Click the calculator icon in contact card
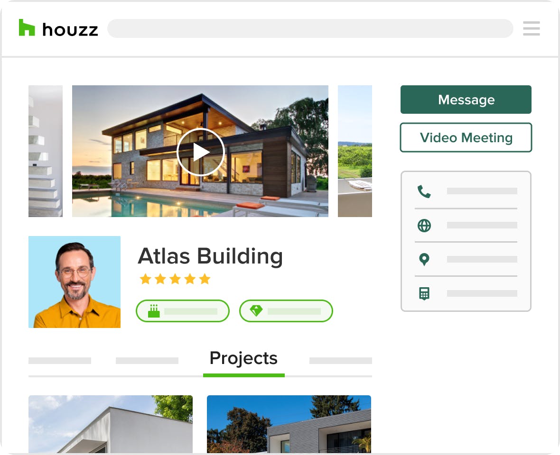Viewport: 560px width, 455px height. click(424, 293)
